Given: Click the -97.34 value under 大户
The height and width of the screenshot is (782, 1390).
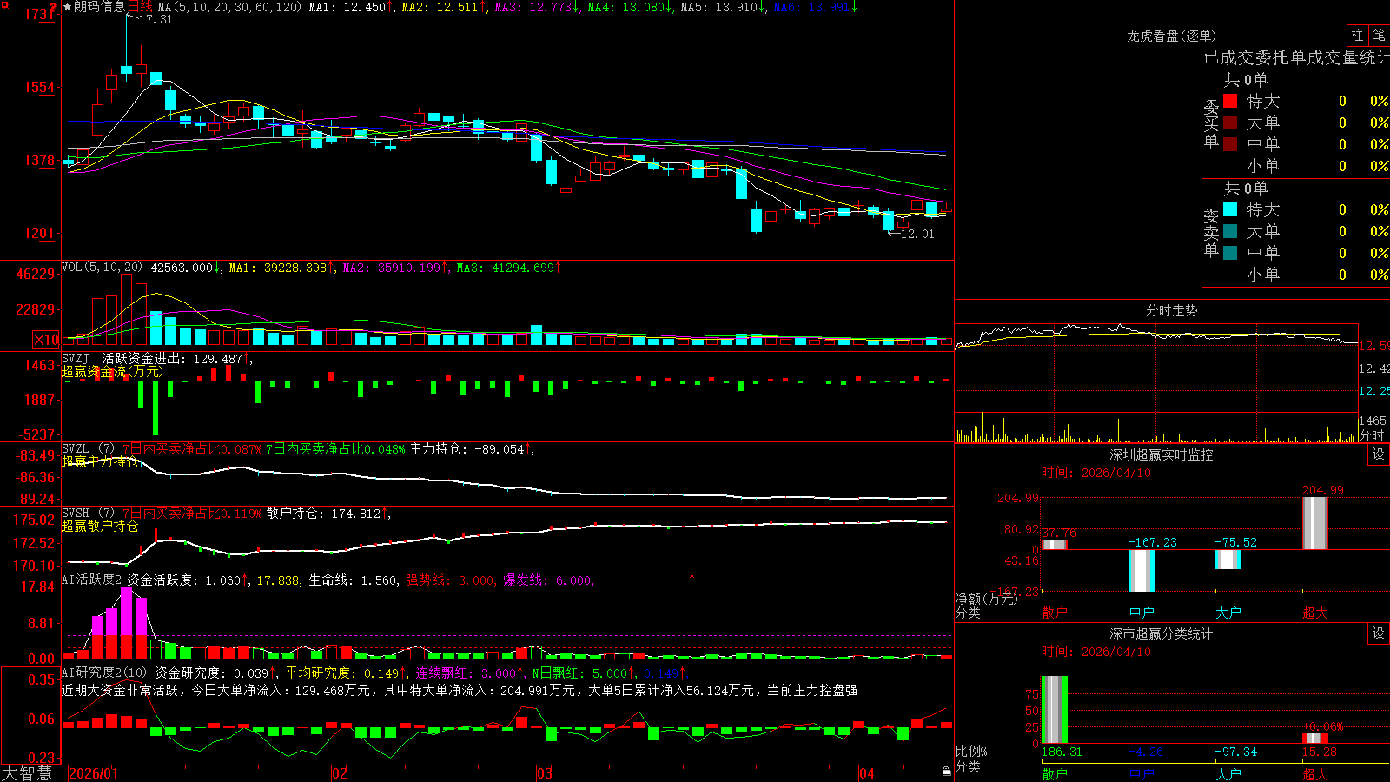Looking at the screenshot, I should click(x=1235, y=752).
